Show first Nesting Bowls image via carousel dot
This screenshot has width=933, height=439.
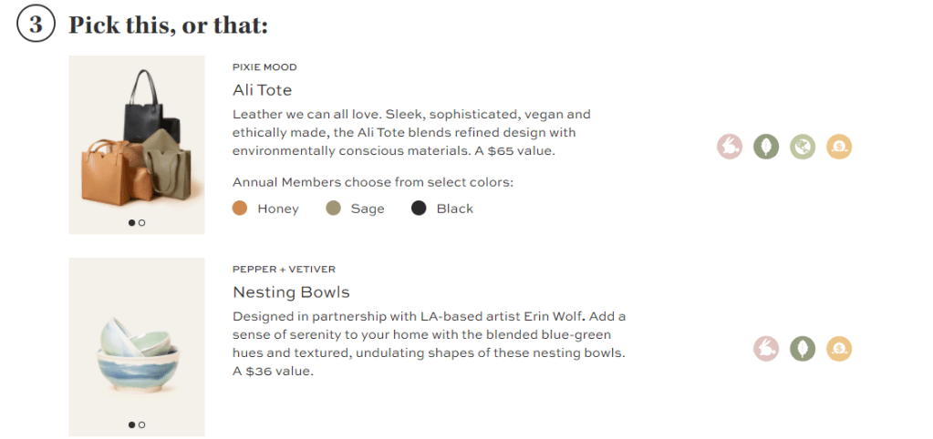click(x=131, y=424)
